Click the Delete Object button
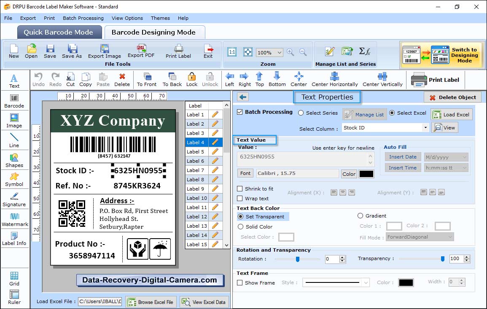Viewport: 487px width, 309px height. coord(452,97)
